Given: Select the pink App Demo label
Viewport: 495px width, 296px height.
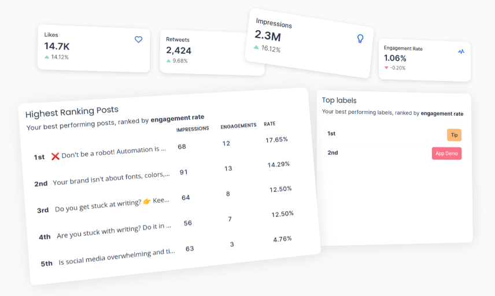Looking at the screenshot, I should click(446, 153).
